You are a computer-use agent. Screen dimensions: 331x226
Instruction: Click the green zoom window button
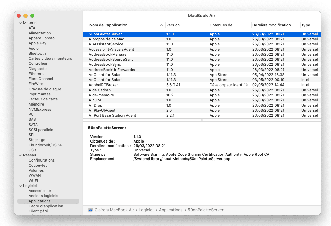point(32,16)
